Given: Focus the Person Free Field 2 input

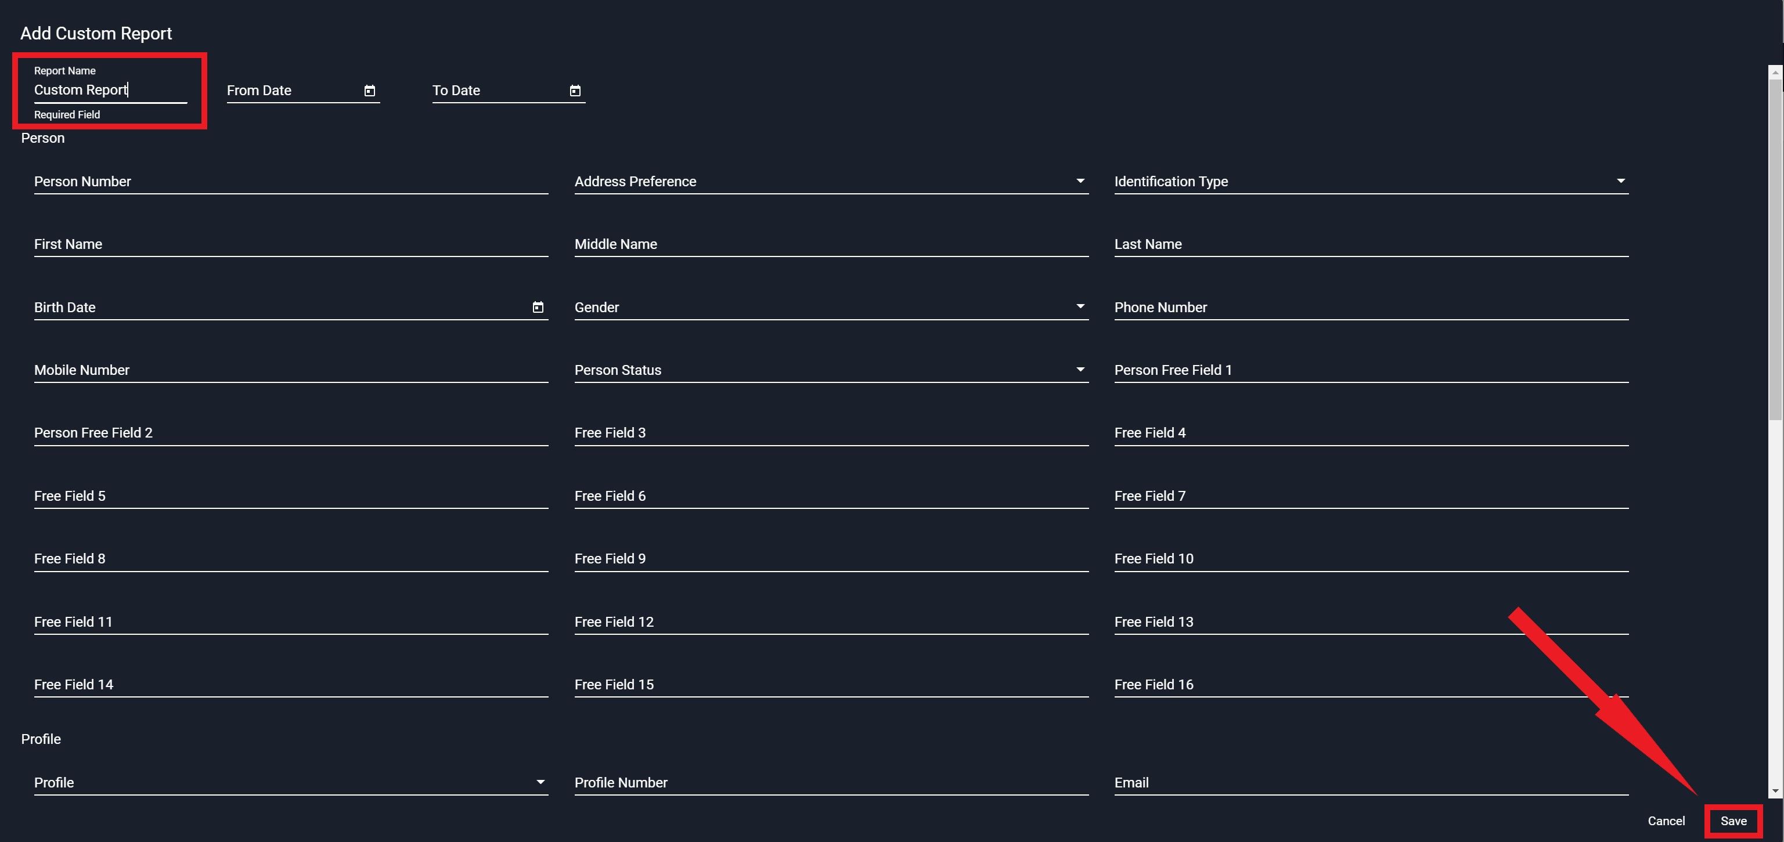Looking at the screenshot, I should pos(291,433).
